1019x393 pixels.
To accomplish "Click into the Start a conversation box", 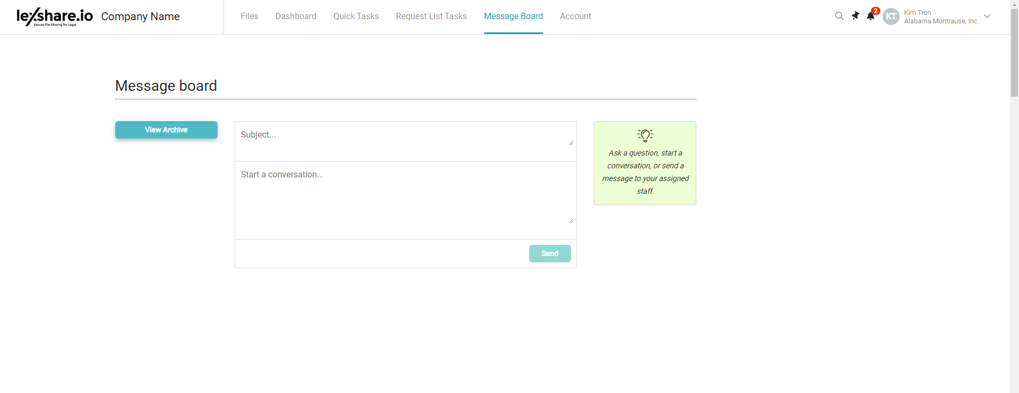I will point(403,196).
